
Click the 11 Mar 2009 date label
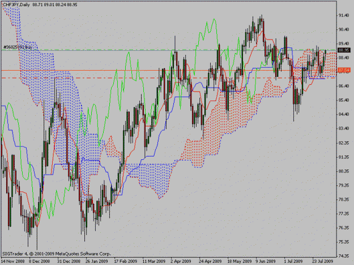click(x=153, y=262)
